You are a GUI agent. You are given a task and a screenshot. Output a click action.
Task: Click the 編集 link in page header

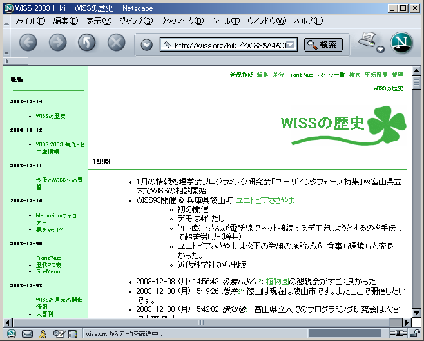pyautogui.click(x=263, y=75)
